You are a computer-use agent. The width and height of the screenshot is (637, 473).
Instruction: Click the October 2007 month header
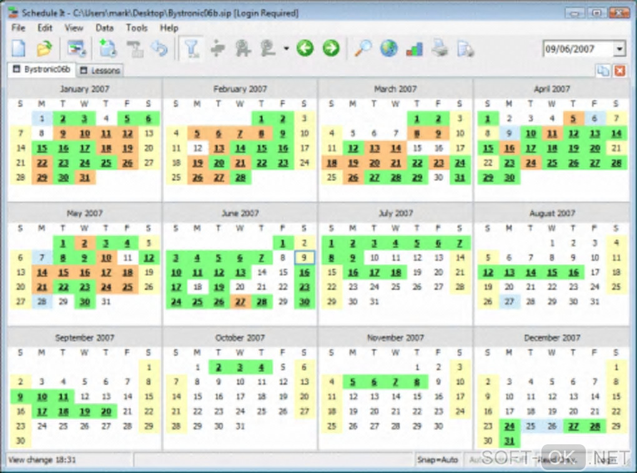tap(240, 338)
